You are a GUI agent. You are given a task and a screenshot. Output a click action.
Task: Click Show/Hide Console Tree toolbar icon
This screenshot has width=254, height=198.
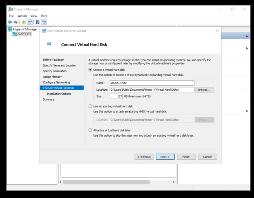click(30, 22)
